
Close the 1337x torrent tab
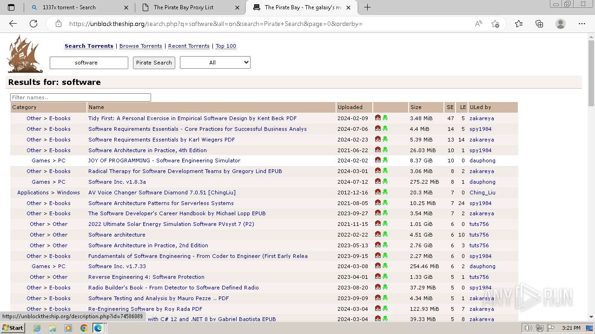click(126, 7)
